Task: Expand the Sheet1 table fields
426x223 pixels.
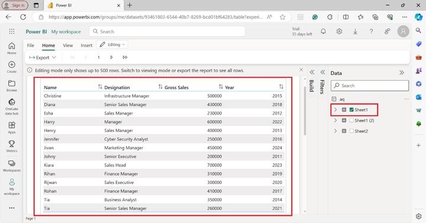Action: click(335, 110)
